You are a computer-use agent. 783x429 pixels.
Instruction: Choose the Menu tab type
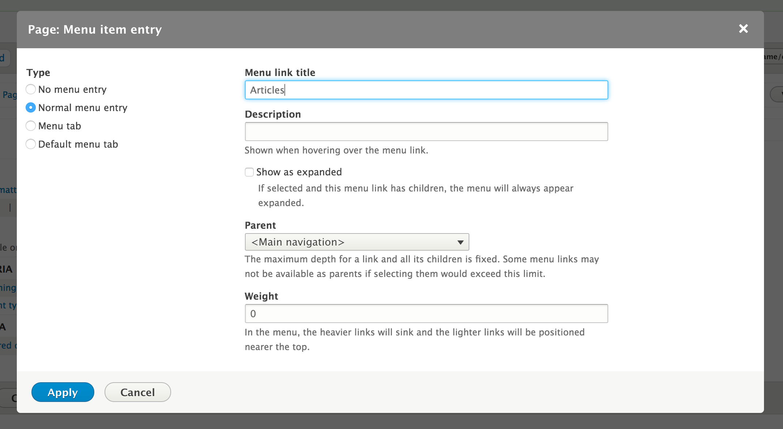pos(31,126)
